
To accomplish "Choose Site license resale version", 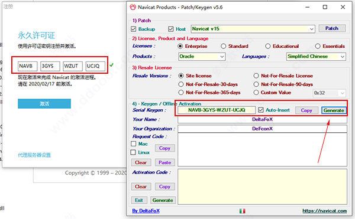I will pos(181,76).
